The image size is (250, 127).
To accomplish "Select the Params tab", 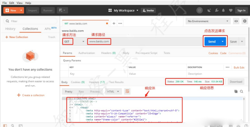I will (67, 53).
